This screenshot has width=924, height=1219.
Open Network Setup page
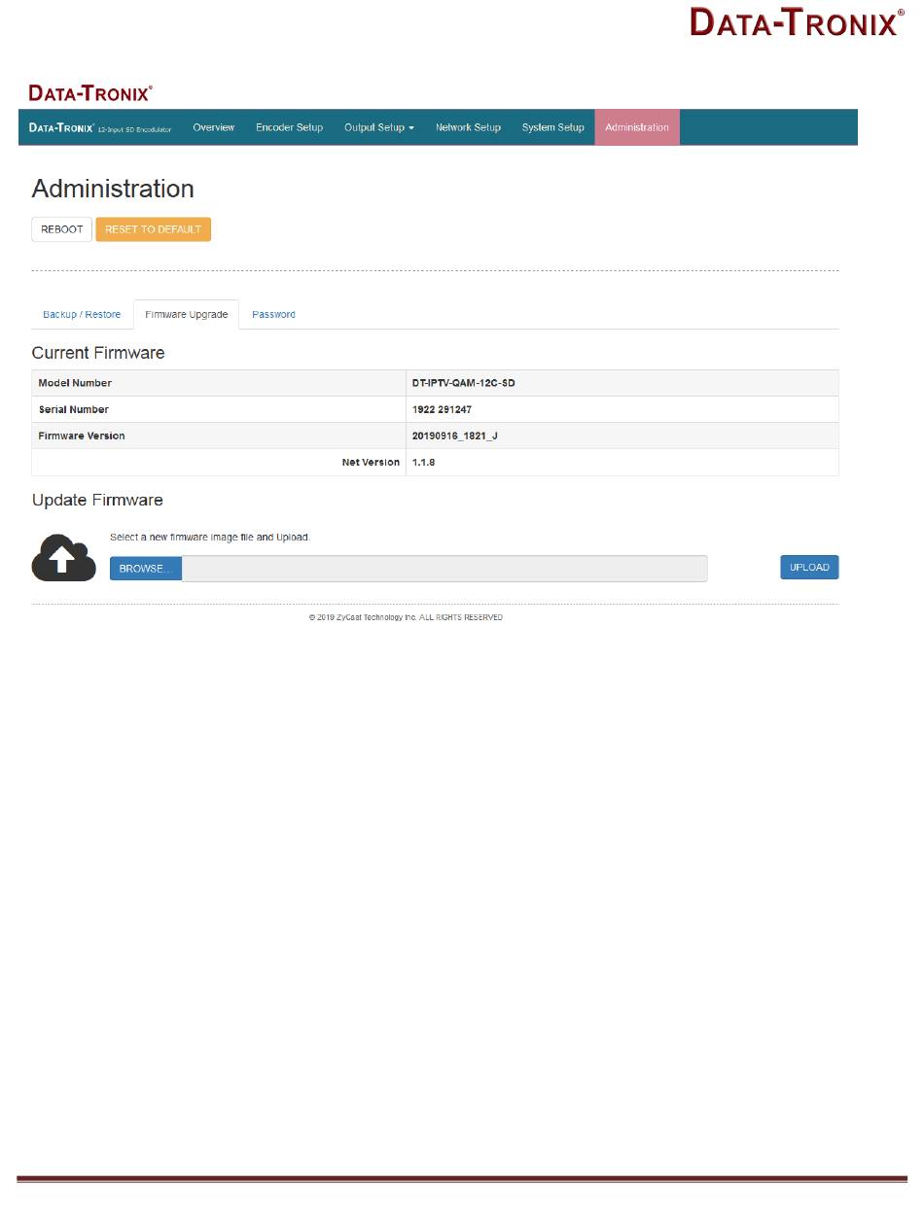pos(468,127)
